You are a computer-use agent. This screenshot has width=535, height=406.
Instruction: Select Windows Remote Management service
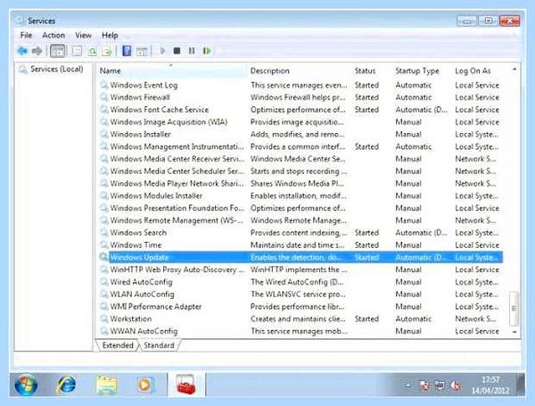click(301, 220)
